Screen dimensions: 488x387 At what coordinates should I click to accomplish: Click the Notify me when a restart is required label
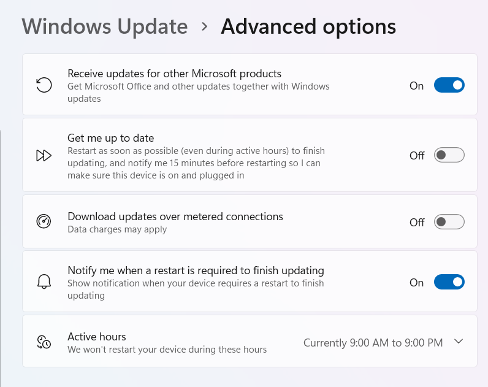point(196,270)
